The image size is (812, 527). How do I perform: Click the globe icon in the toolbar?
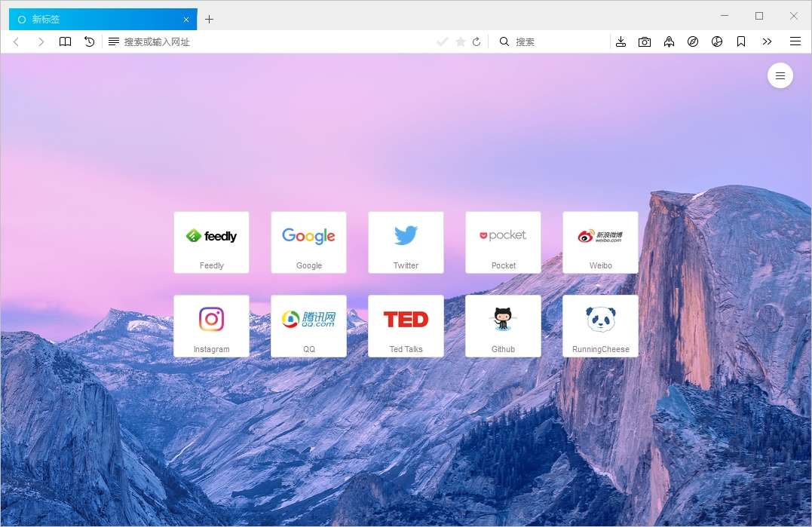(x=717, y=42)
